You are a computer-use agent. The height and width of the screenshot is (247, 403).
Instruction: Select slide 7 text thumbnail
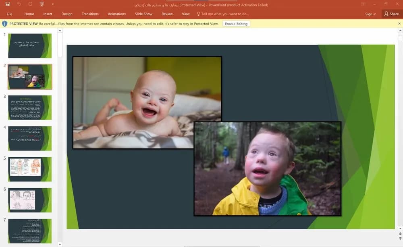30,231
